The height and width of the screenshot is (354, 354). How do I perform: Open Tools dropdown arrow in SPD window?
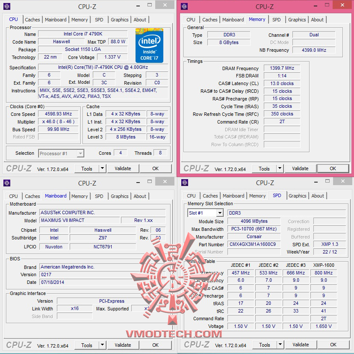280,345
